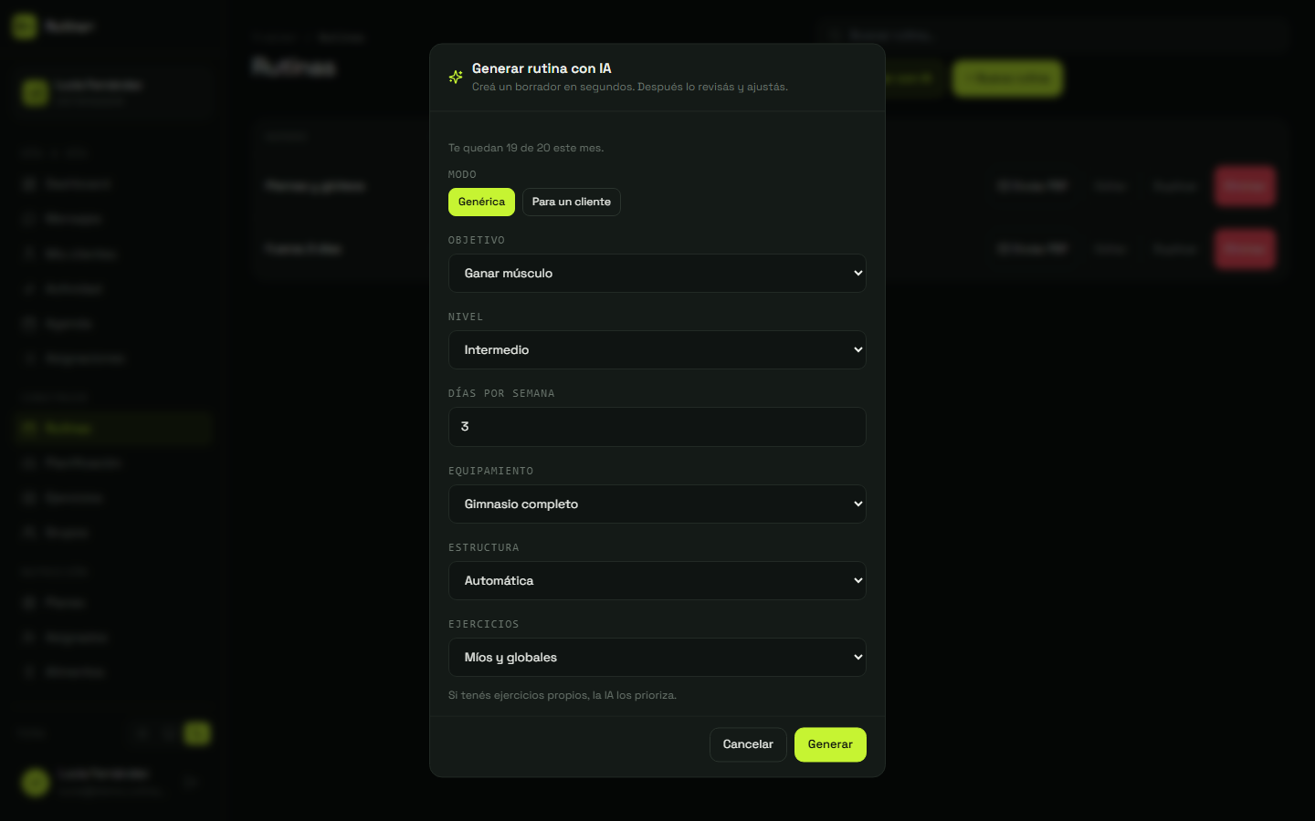Expand the Equipamiento dropdown showing Gimnasio completo
1315x821 pixels.
(x=657, y=504)
